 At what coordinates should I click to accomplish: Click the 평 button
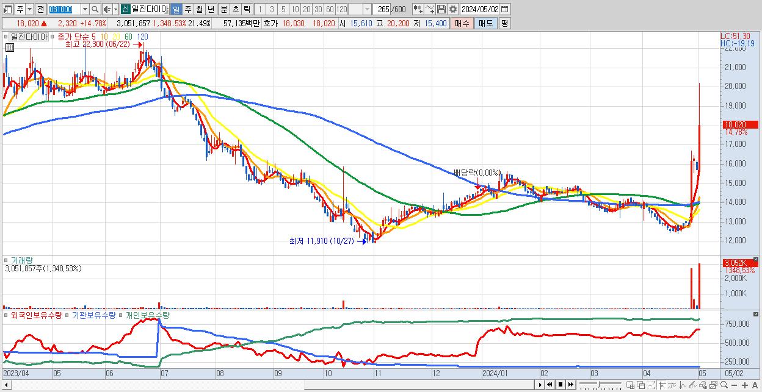(x=504, y=23)
